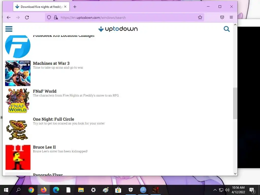Image resolution: width=260 pixels, height=195 pixels.
Task: Click 'The characters from Five Nights' description
Action: [x=76, y=95]
